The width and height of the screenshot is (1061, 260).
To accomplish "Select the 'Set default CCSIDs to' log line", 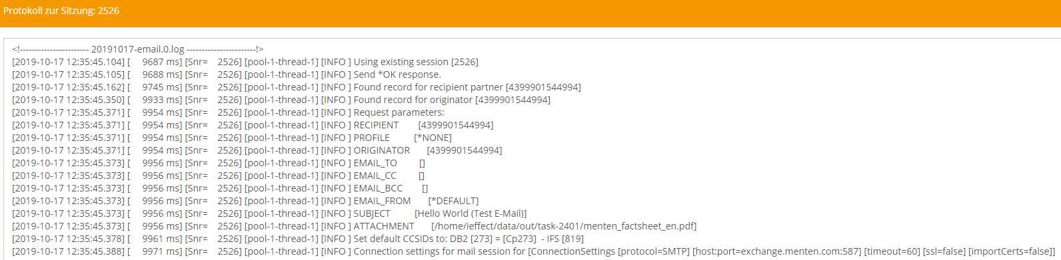I will click(298, 239).
